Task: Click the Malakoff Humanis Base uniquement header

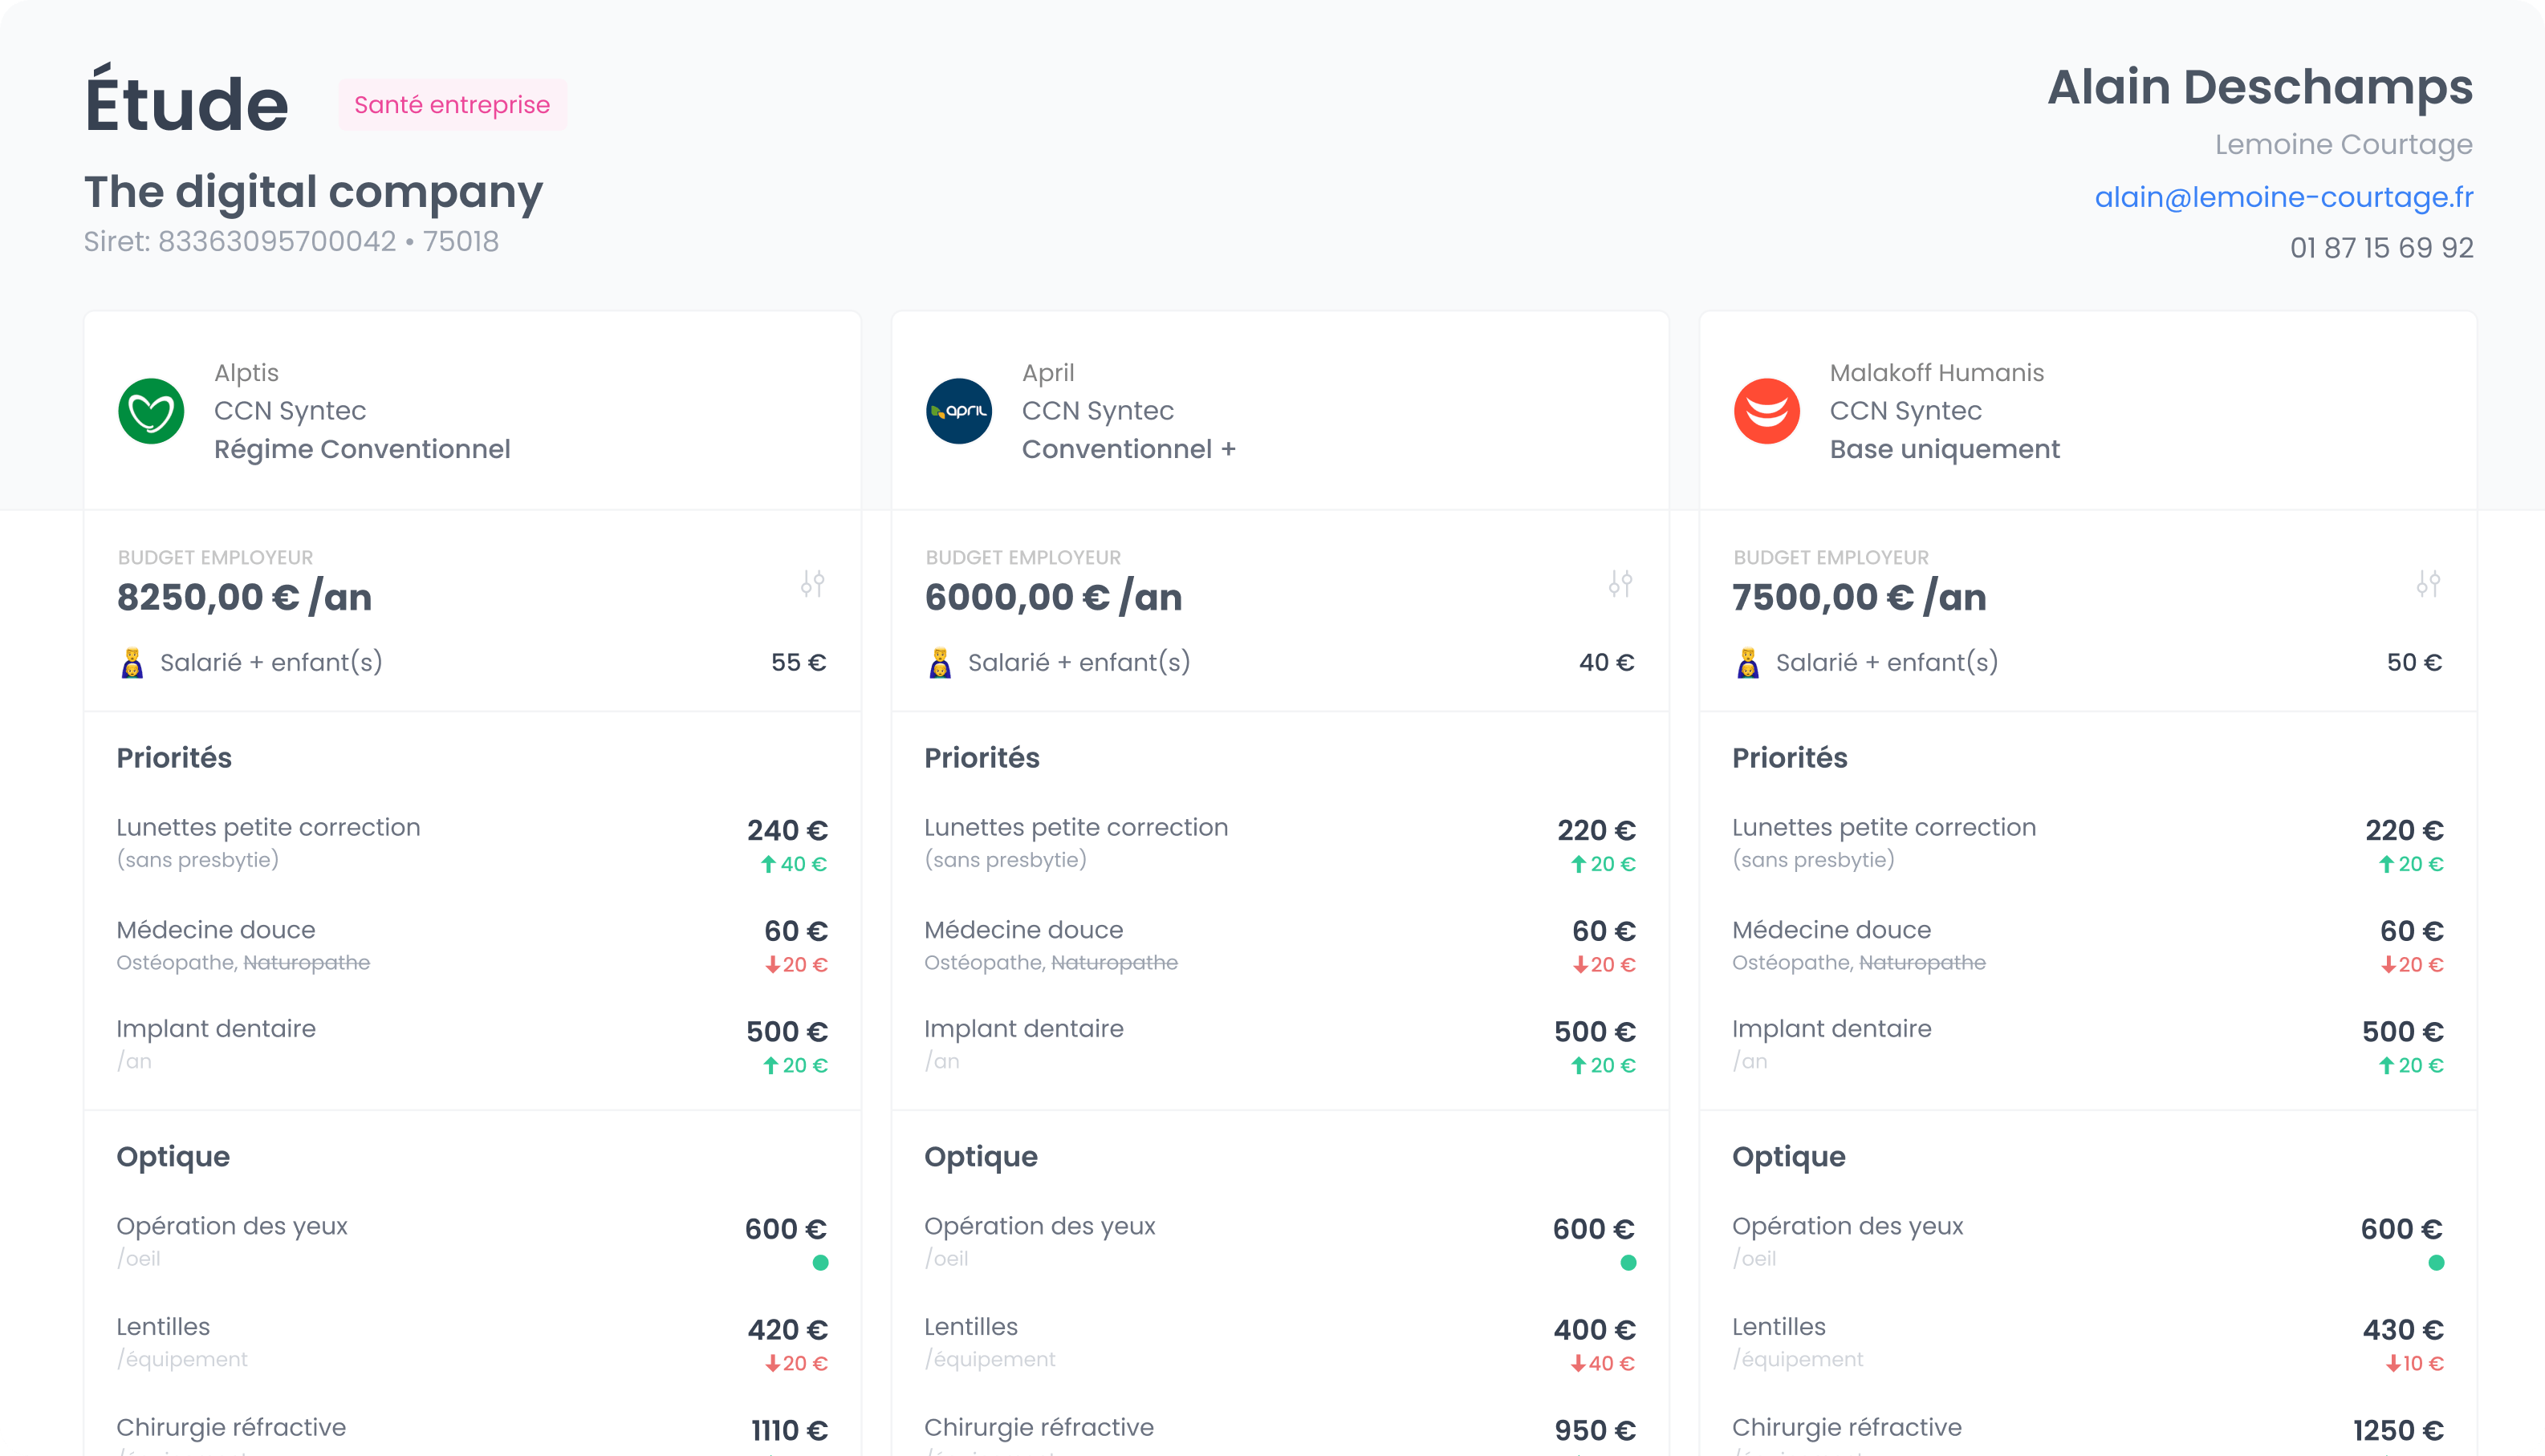Action: click(1944, 449)
